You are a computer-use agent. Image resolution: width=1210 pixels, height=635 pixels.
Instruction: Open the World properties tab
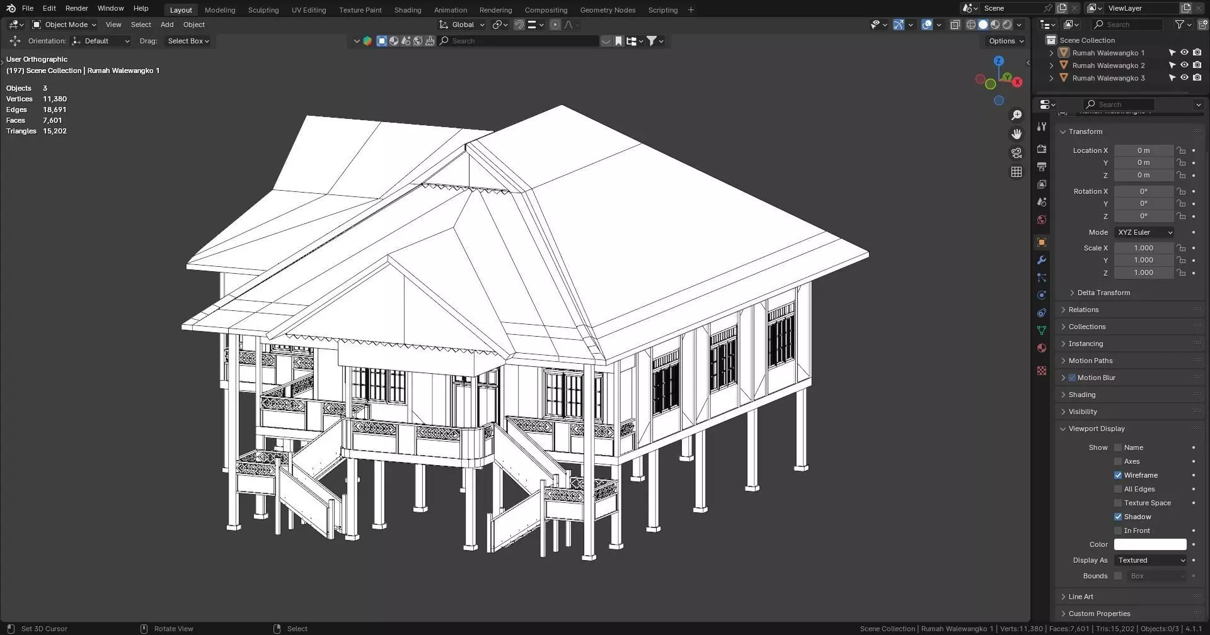pyautogui.click(x=1042, y=220)
